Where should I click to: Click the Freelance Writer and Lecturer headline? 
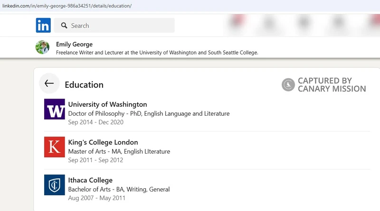(x=157, y=53)
